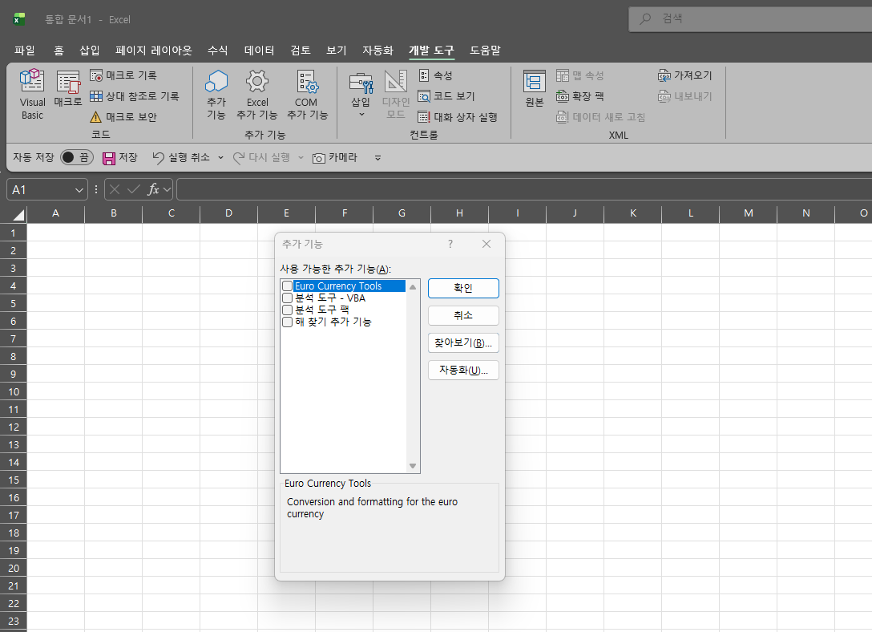
Task: Click XML 가져오기 import
Action: [x=684, y=75]
